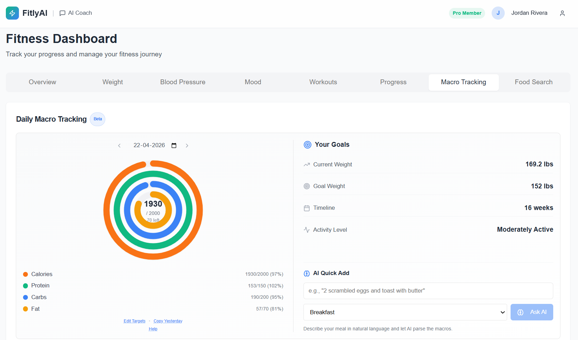Click the Activity Level pulse icon
The width and height of the screenshot is (578, 340).
[x=307, y=230]
